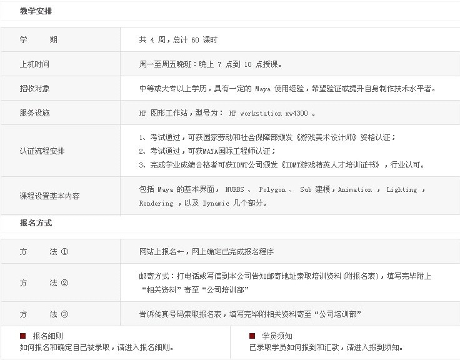The image size is (460, 360).
Task: Click the 游戏美术设计师 certification line
Action: pos(267,137)
